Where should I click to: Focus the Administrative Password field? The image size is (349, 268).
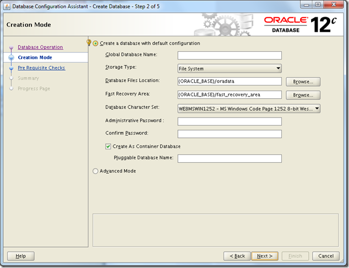coord(230,121)
